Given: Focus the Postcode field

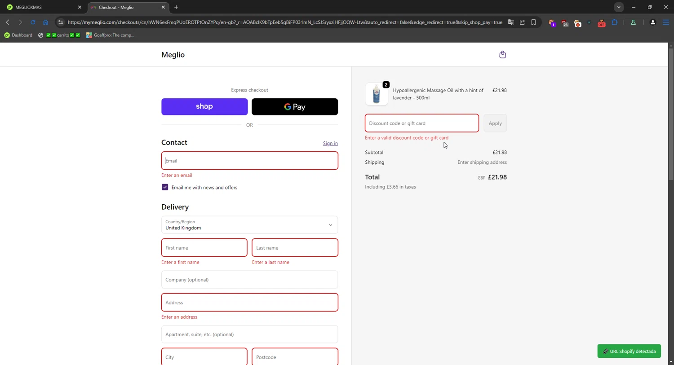Looking at the screenshot, I should pos(295,357).
